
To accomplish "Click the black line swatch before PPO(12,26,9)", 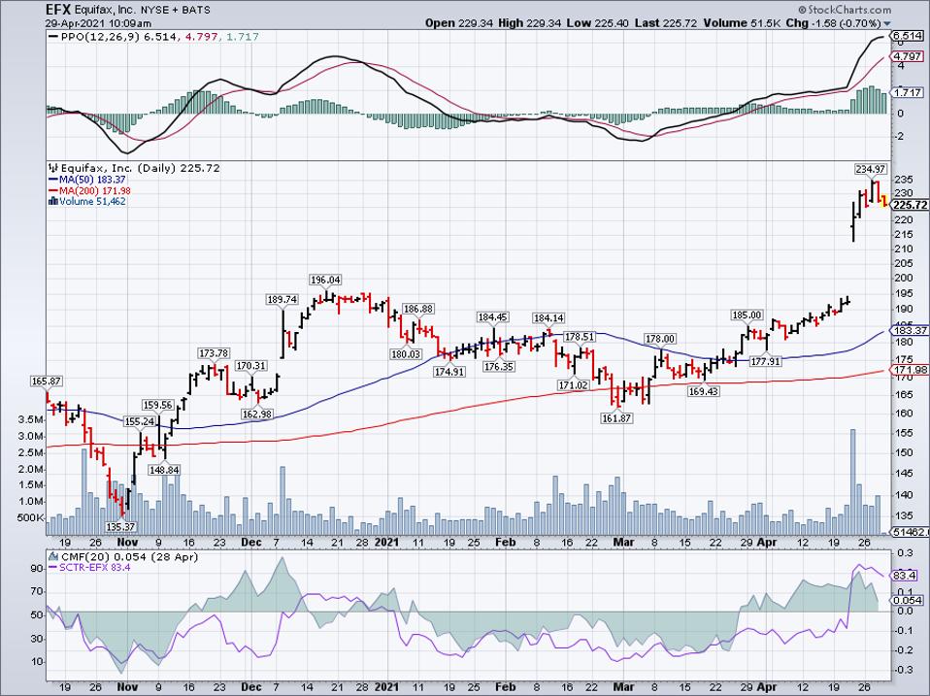I will click(x=53, y=37).
